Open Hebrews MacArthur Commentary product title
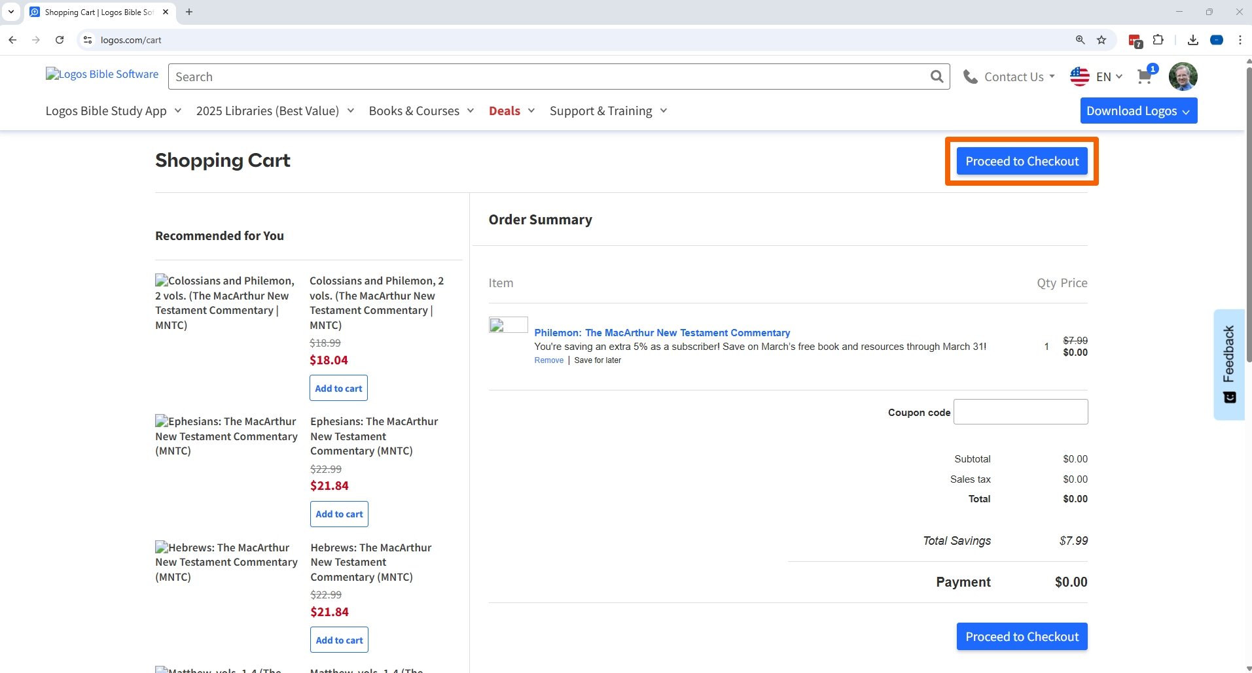 370,562
